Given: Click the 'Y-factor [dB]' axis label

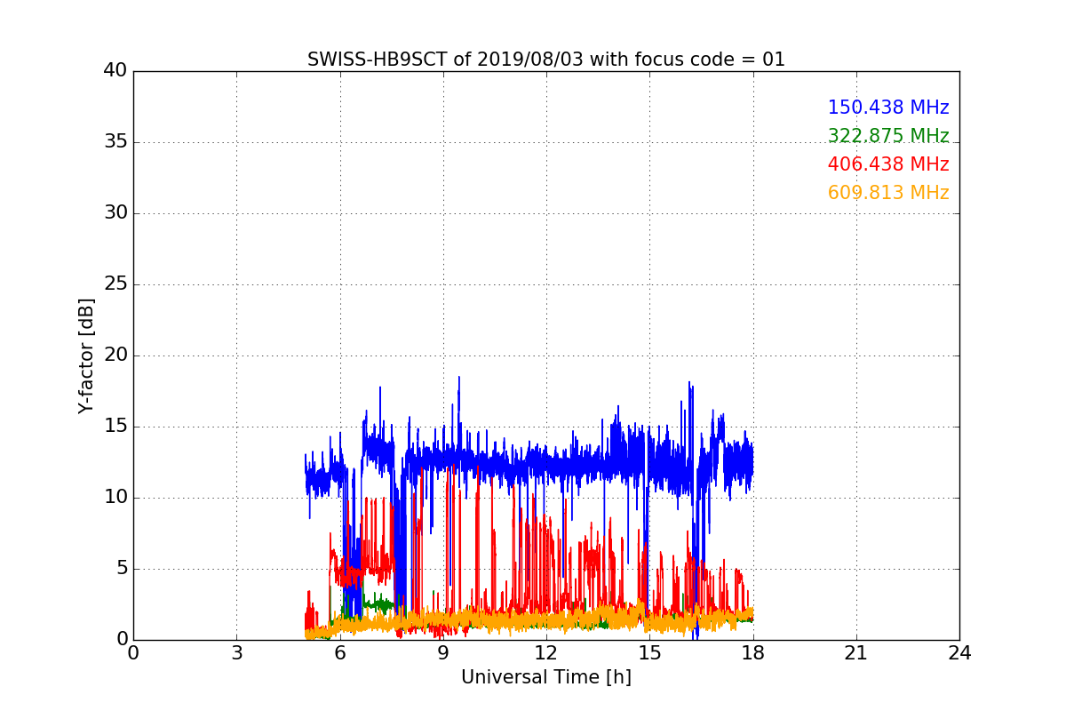Looking at the screenshot, I should coord(86,355).
